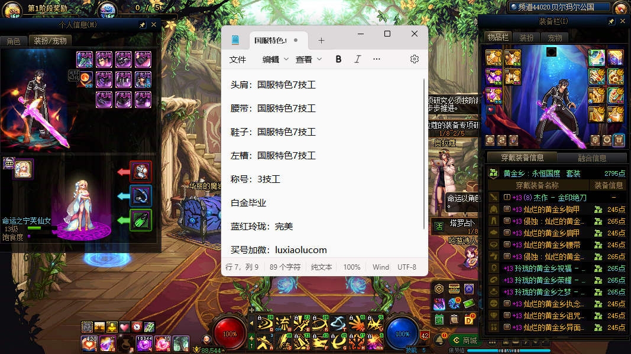Add a new Notepad tab
The image size is (631, 354).
321,41
